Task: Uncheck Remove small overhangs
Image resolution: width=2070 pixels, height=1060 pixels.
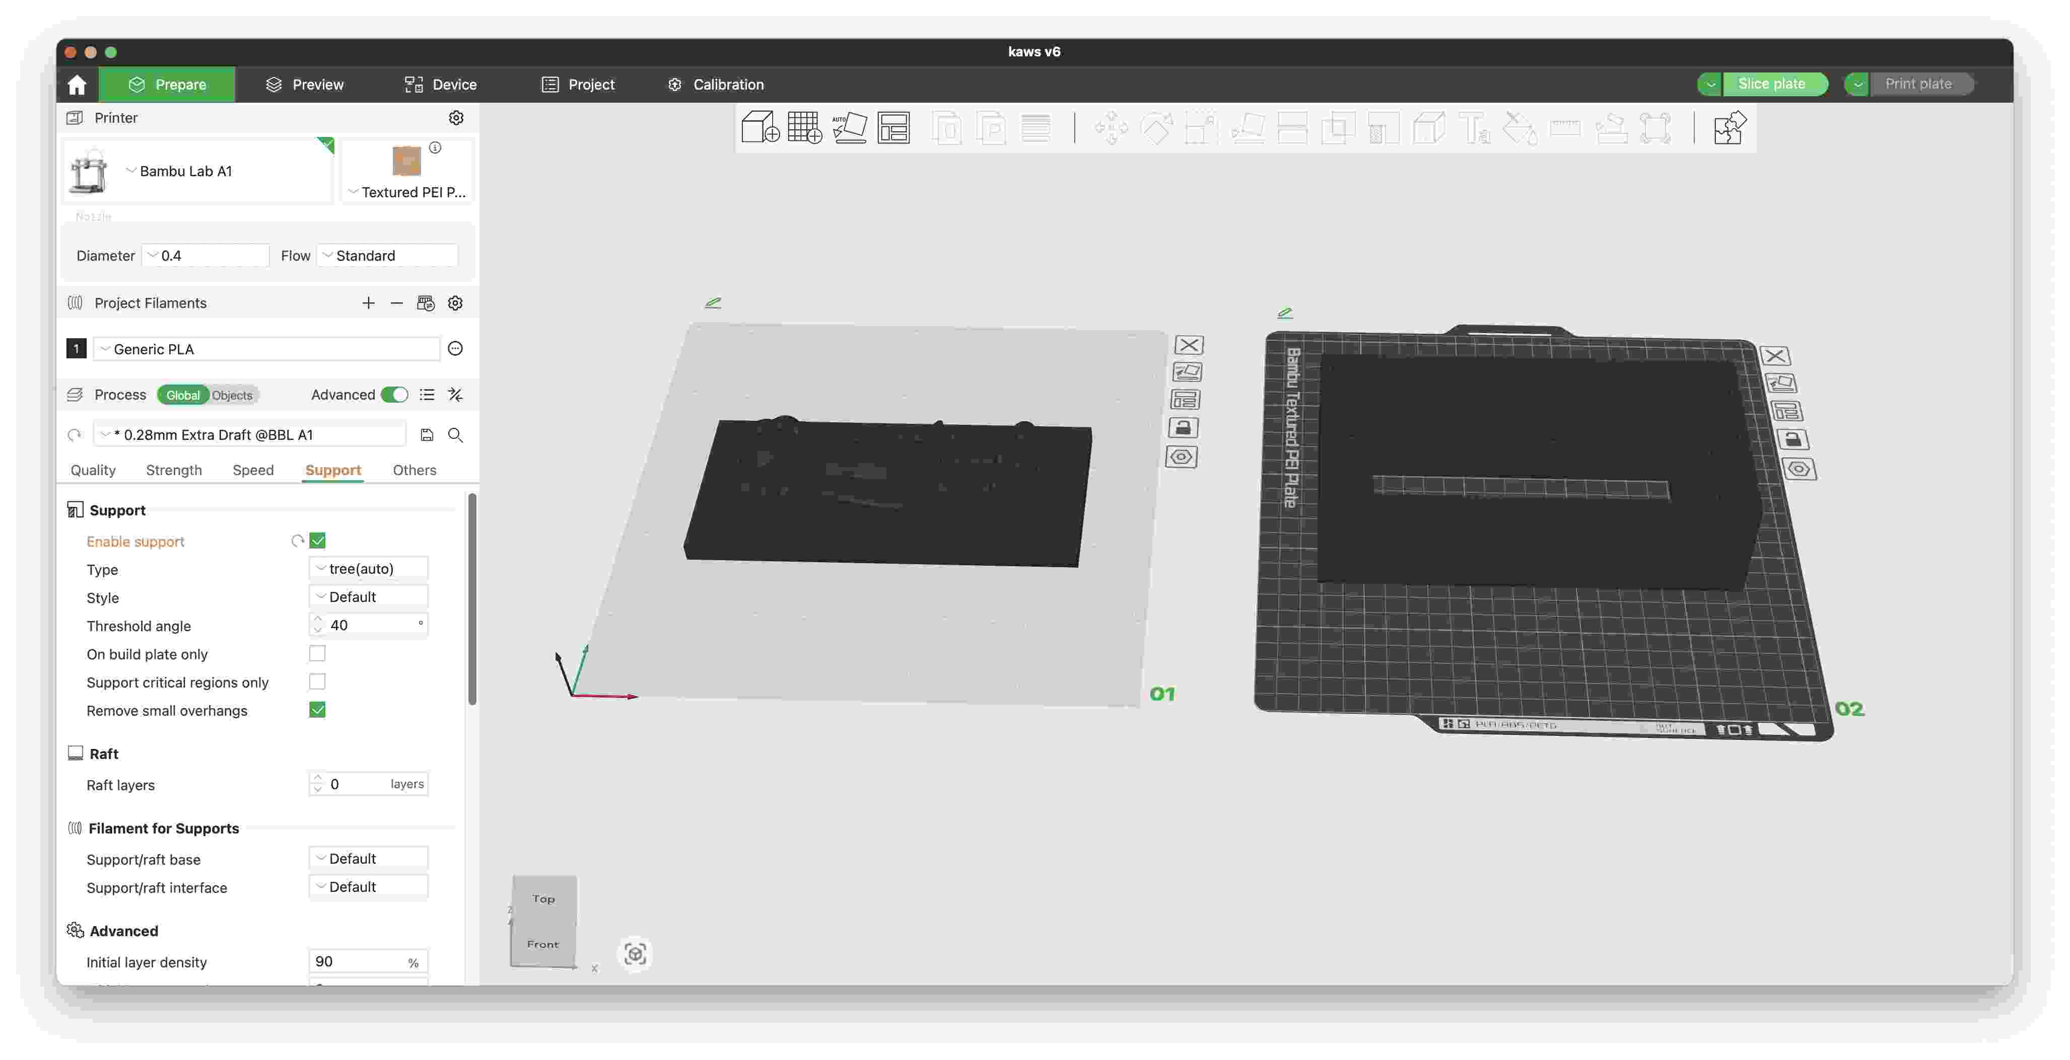Action: click(317, 709)
